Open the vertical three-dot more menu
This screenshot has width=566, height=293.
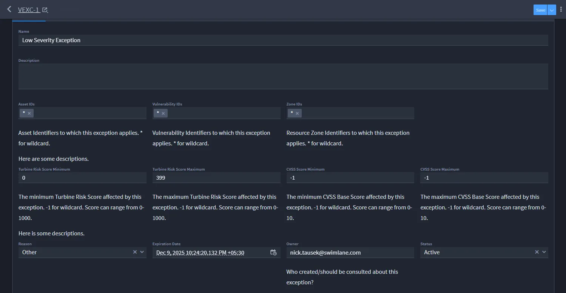(561, 10)
